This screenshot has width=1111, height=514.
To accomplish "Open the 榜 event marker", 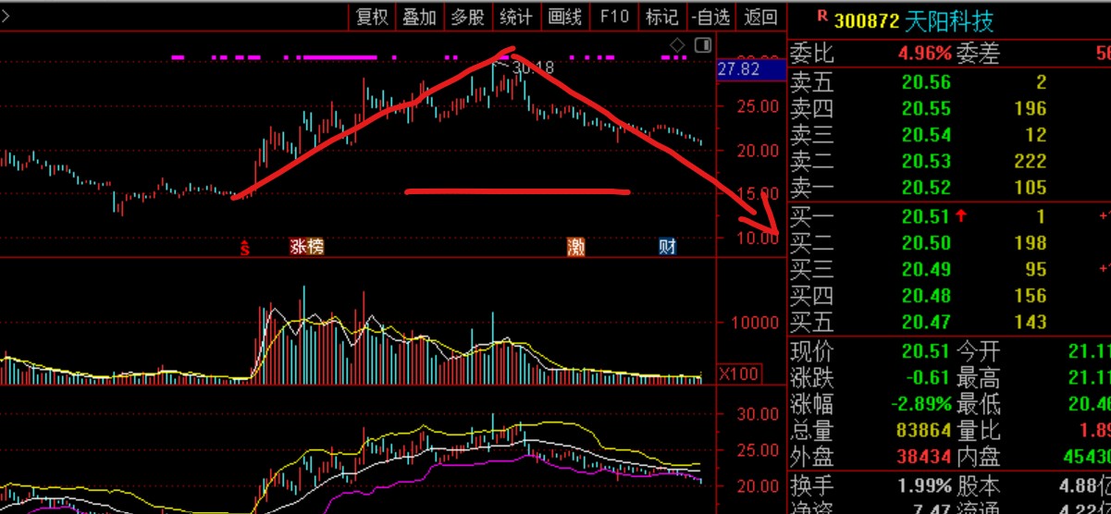I will [315, 247].
